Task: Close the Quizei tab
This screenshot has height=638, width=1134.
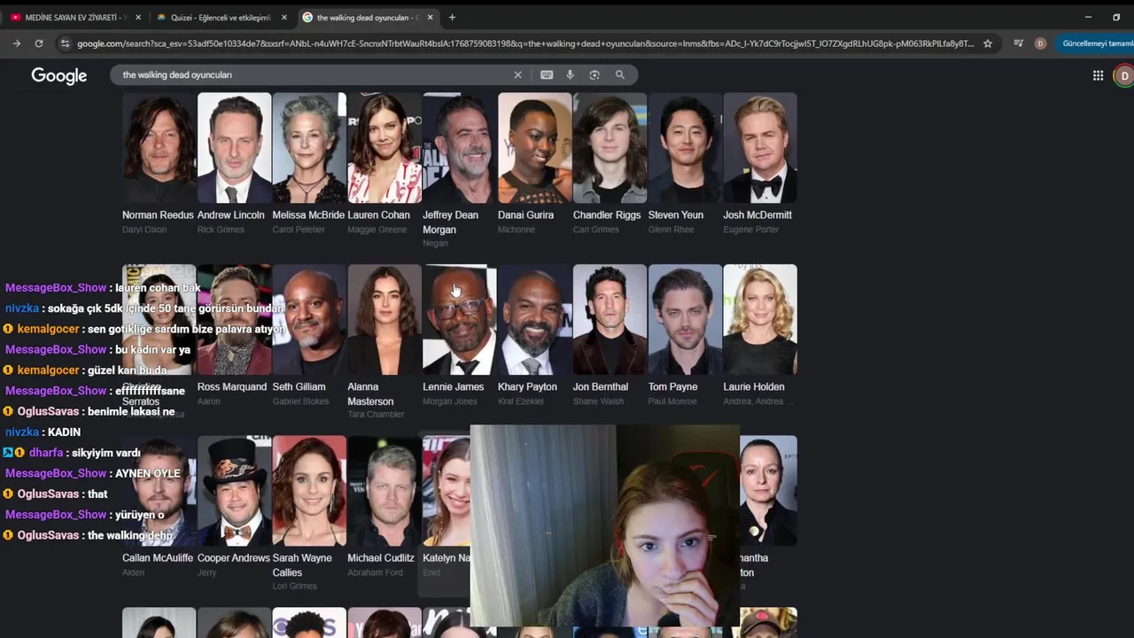Action: pyautogui.click(x=283, y=17)
